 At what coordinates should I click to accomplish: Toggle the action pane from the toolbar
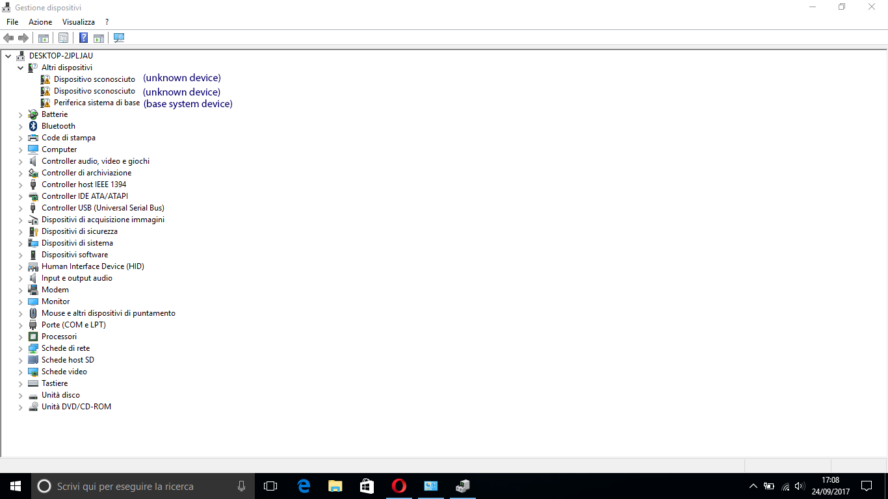click(x=98, y=38)
